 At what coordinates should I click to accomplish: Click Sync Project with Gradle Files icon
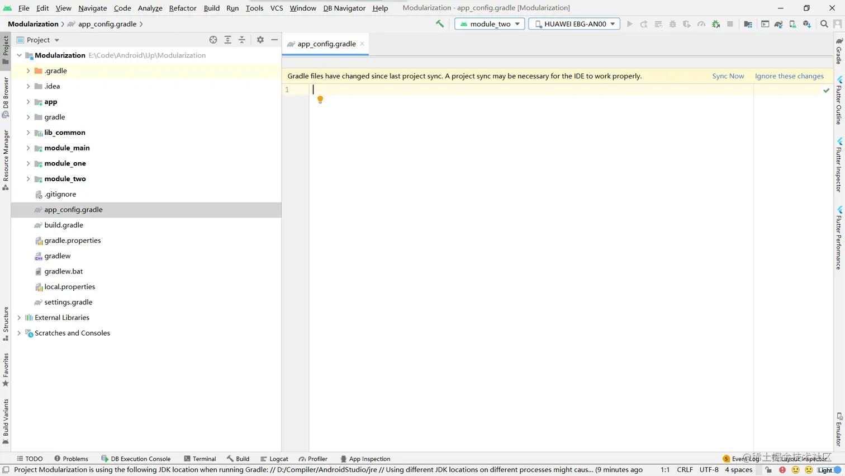tap(778, 24)
